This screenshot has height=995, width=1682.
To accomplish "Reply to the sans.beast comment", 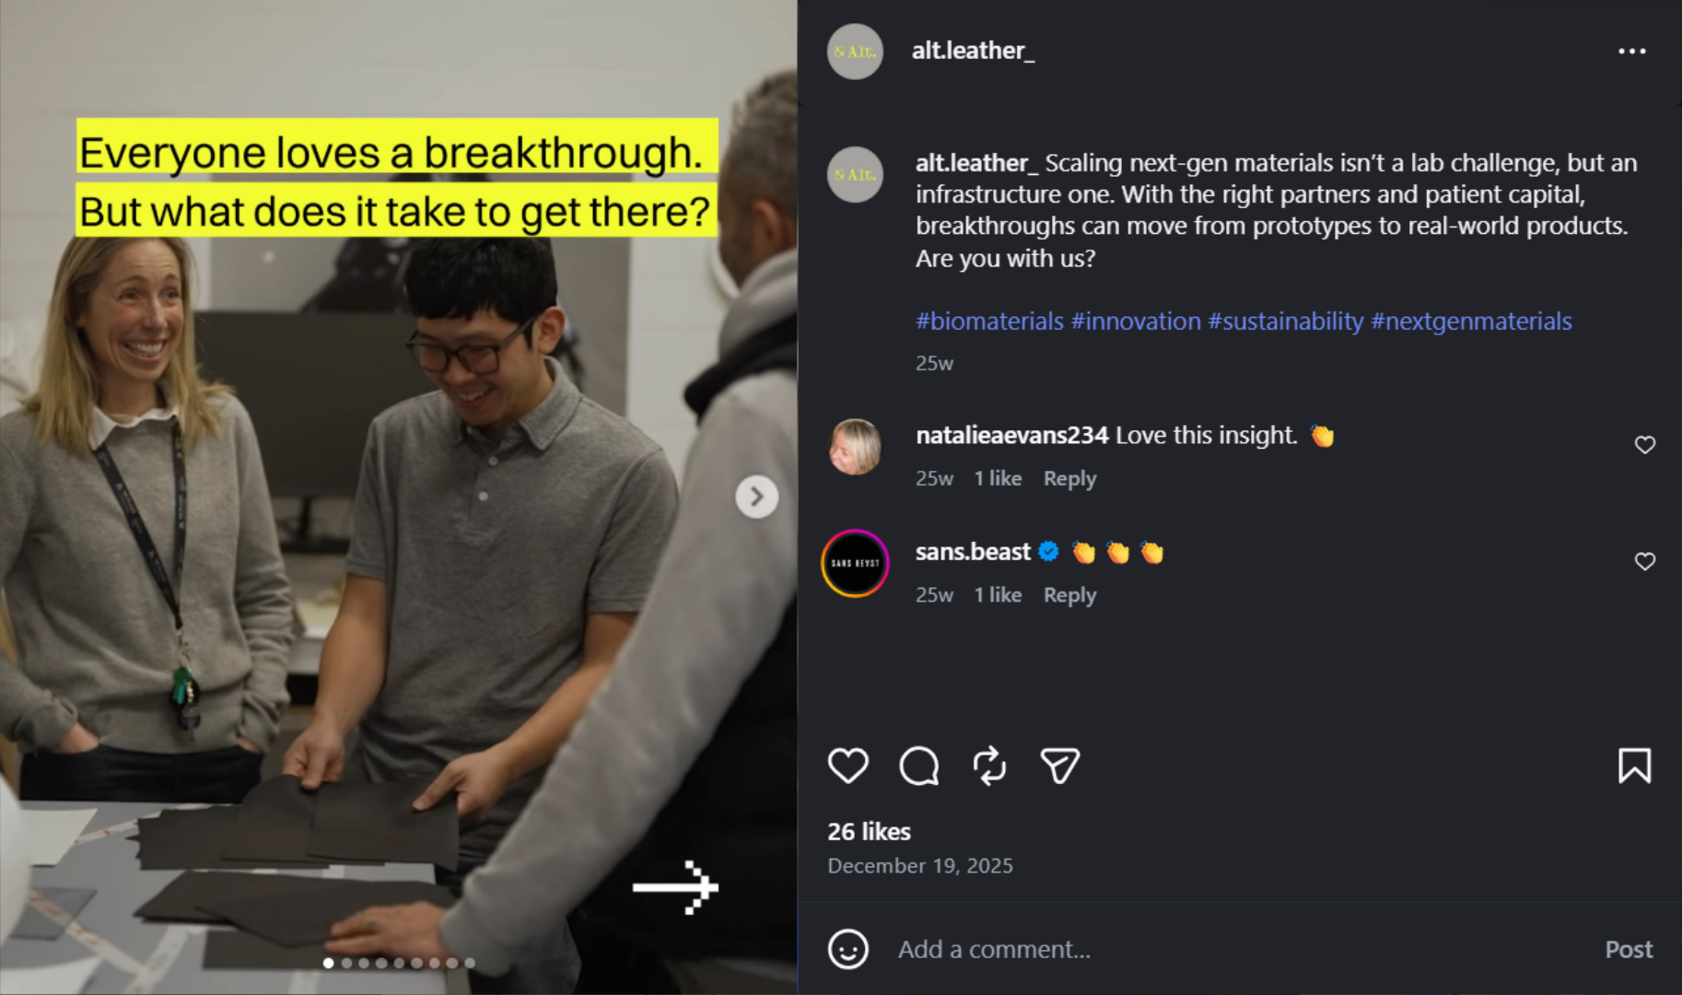I will tap(1069, 594).
